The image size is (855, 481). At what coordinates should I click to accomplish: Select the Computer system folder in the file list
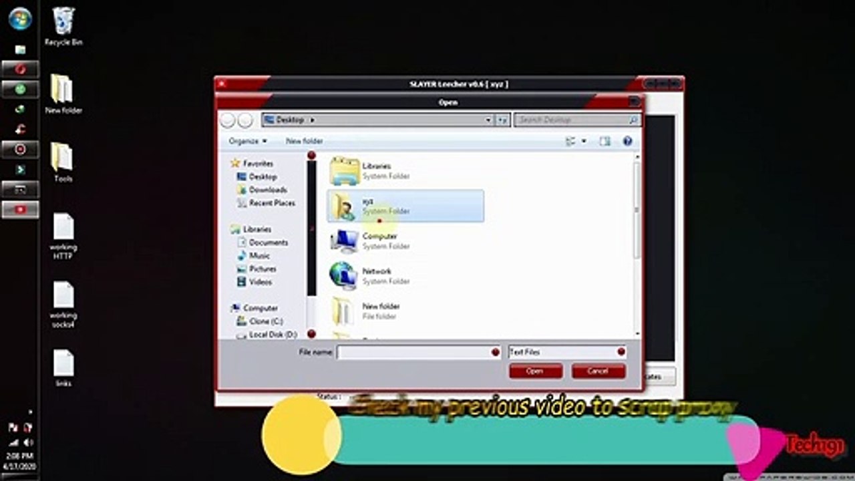[405, 241]
